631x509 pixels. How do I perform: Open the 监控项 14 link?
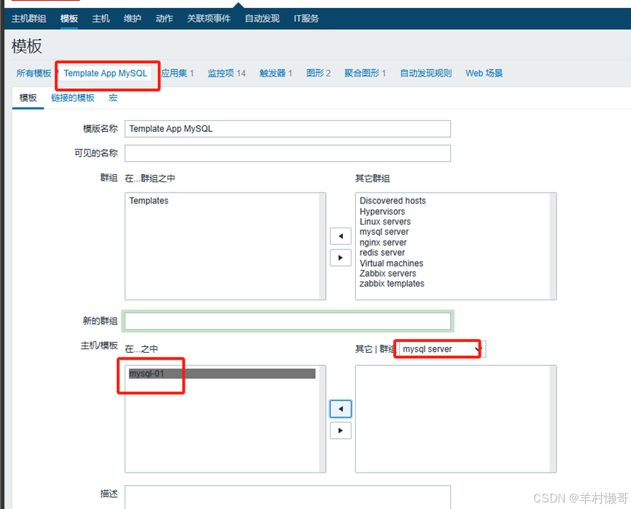pos(227,73)
